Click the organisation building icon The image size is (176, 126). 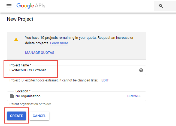click(x=12, y=96)
